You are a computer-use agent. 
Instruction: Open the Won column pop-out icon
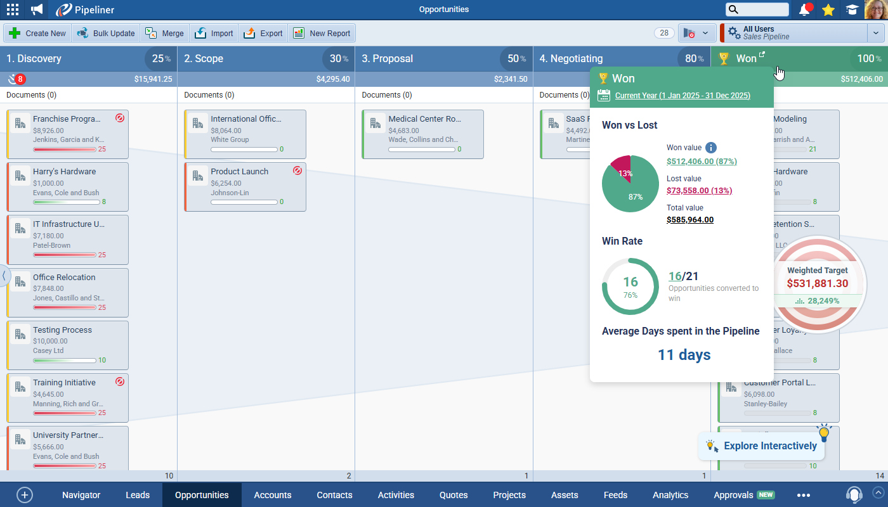762,55
